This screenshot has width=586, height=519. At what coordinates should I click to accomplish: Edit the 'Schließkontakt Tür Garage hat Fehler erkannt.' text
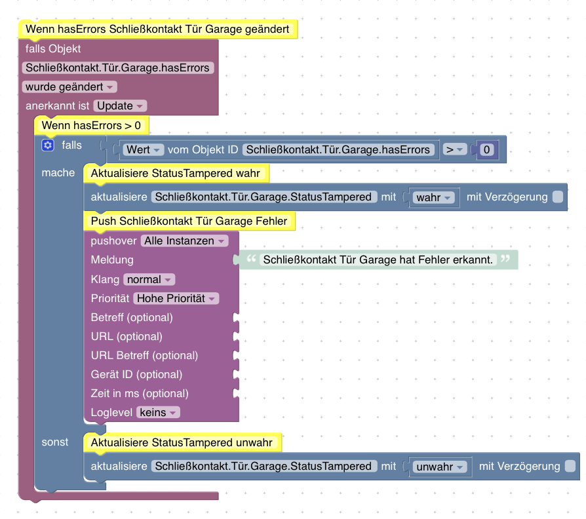pos(377,259)
